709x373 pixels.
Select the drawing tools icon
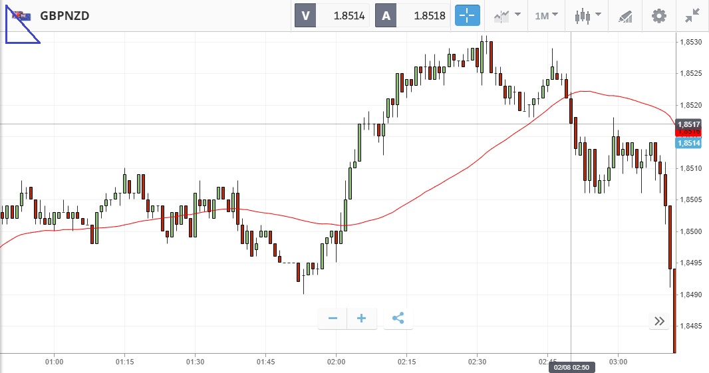tap(625, 15)
